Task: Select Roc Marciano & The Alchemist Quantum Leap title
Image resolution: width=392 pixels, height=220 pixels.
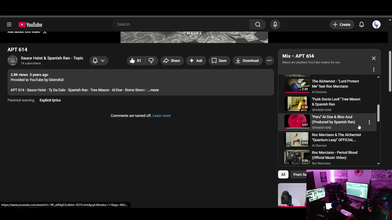Action: [x=336, y=137]
